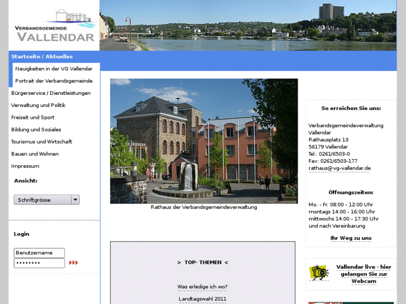Viewport: 406px width, 304px height.
Task: Open Verwaltung und Politik section
Action: click(38, 105)
